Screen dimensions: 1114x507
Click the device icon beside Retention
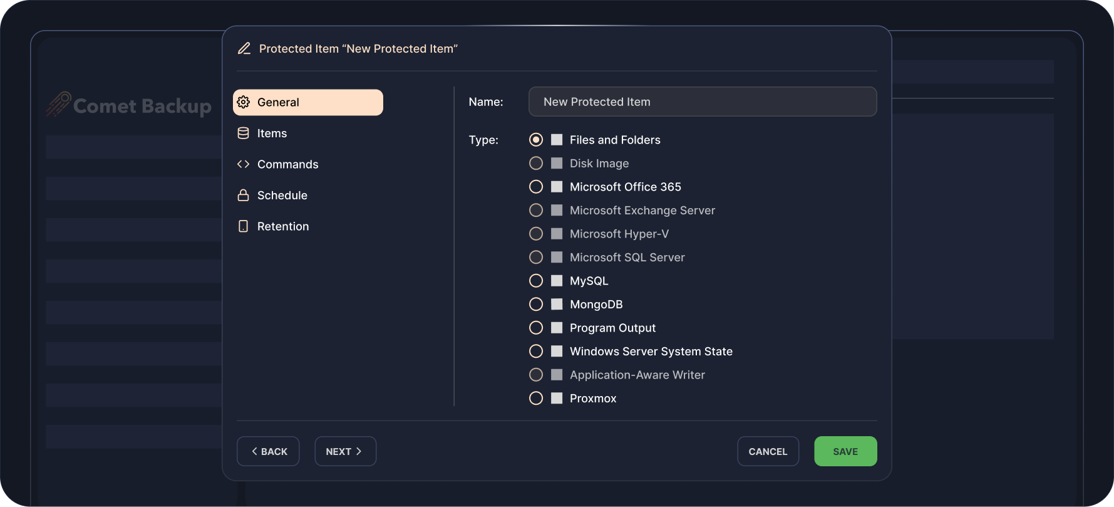[x=244, y=226]
